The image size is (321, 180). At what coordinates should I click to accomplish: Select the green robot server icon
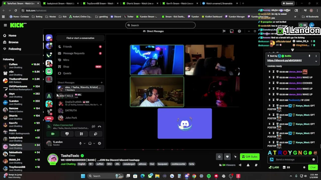49,71
